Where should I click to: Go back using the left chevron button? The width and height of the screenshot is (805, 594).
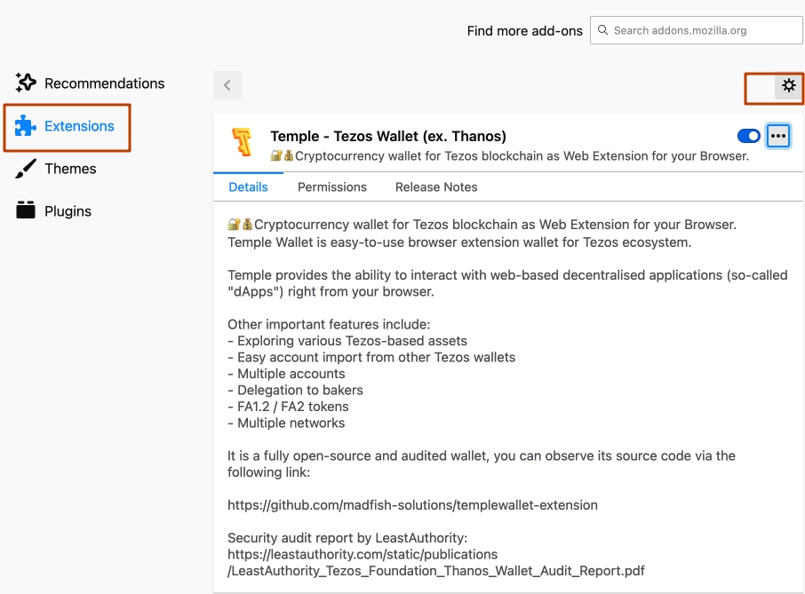pyautogui.click(x=227, y=85)
